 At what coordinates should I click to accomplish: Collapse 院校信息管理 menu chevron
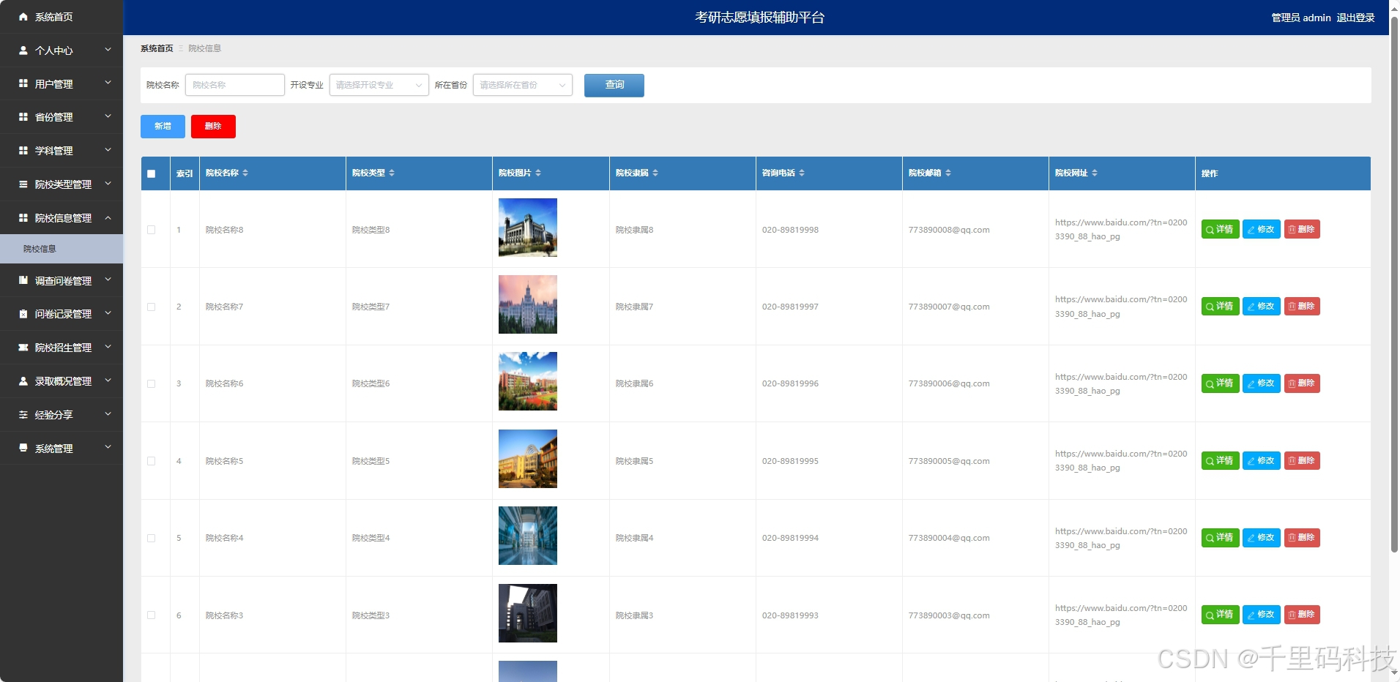point(108,217)
